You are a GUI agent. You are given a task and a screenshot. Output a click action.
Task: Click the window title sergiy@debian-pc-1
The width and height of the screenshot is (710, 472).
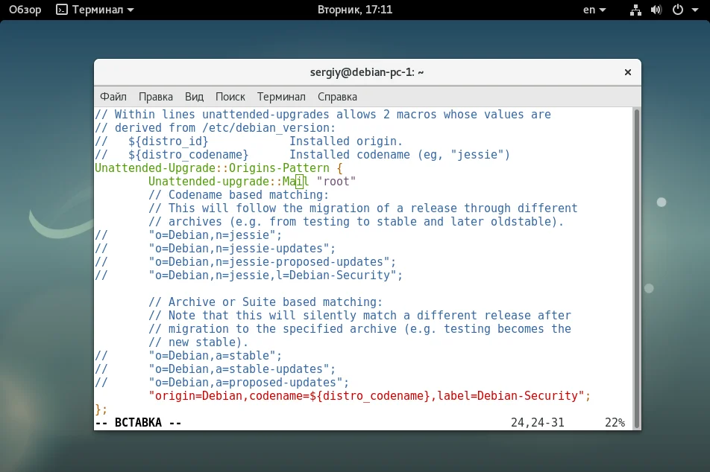367,72
